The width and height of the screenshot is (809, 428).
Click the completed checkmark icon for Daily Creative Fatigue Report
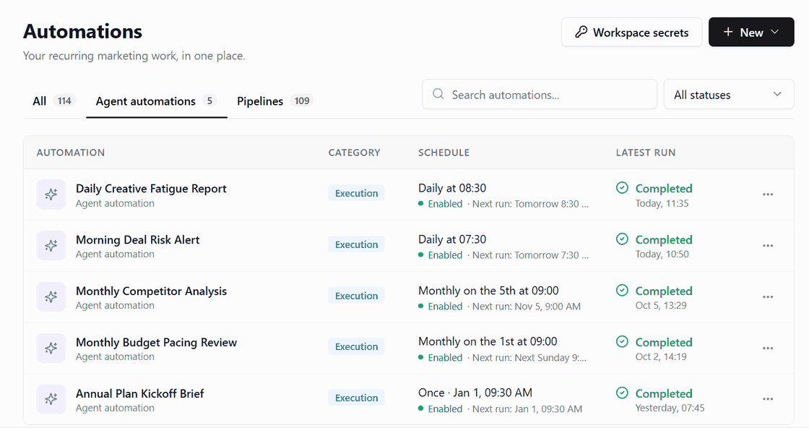[x=622, y=188]
